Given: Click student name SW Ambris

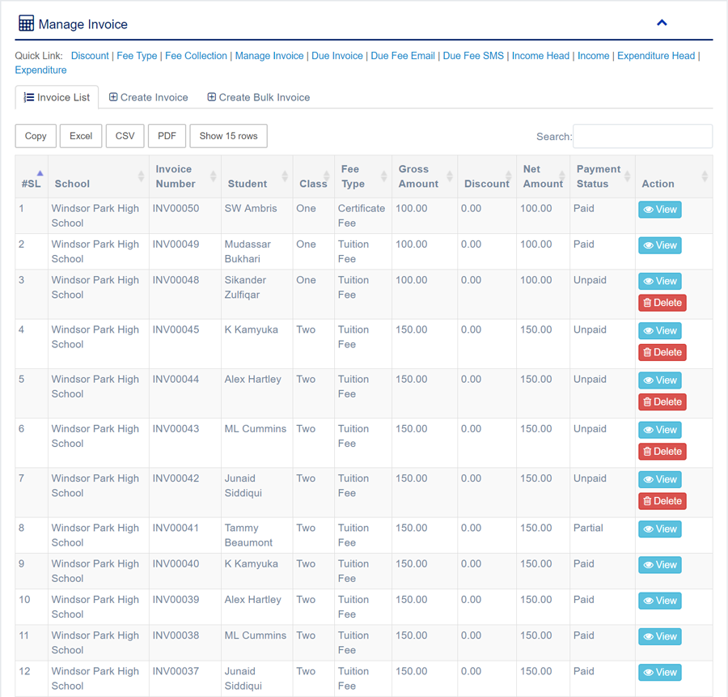Looking at the screenshot, I should 251,209.
